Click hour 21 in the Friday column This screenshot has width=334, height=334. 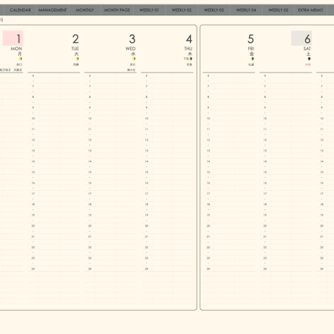(208, 237)
